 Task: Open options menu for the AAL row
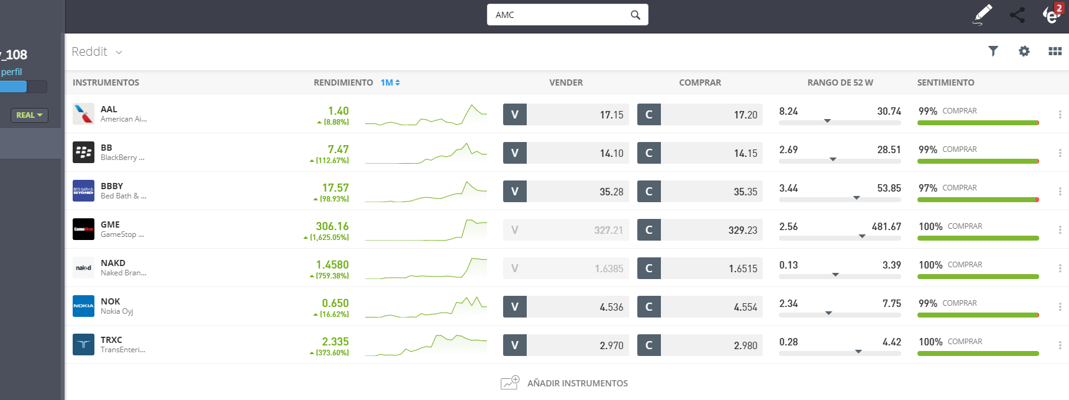click(x=1060, y=115)
